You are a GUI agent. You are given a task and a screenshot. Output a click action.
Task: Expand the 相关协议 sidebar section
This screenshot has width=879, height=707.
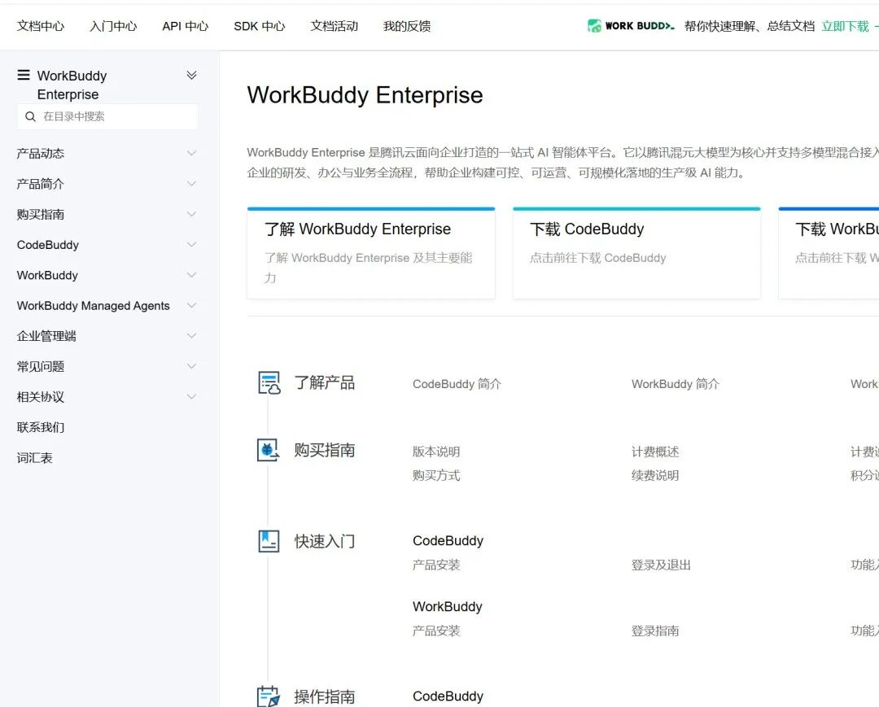[x=192, y=397]
